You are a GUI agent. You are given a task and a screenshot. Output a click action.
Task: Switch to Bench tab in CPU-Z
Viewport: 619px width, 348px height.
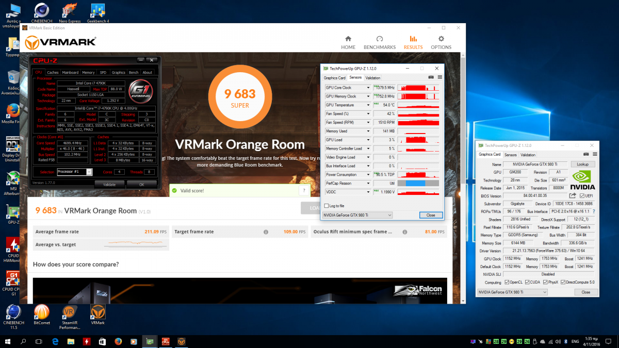pyautogui.click(x=134, y=73)
